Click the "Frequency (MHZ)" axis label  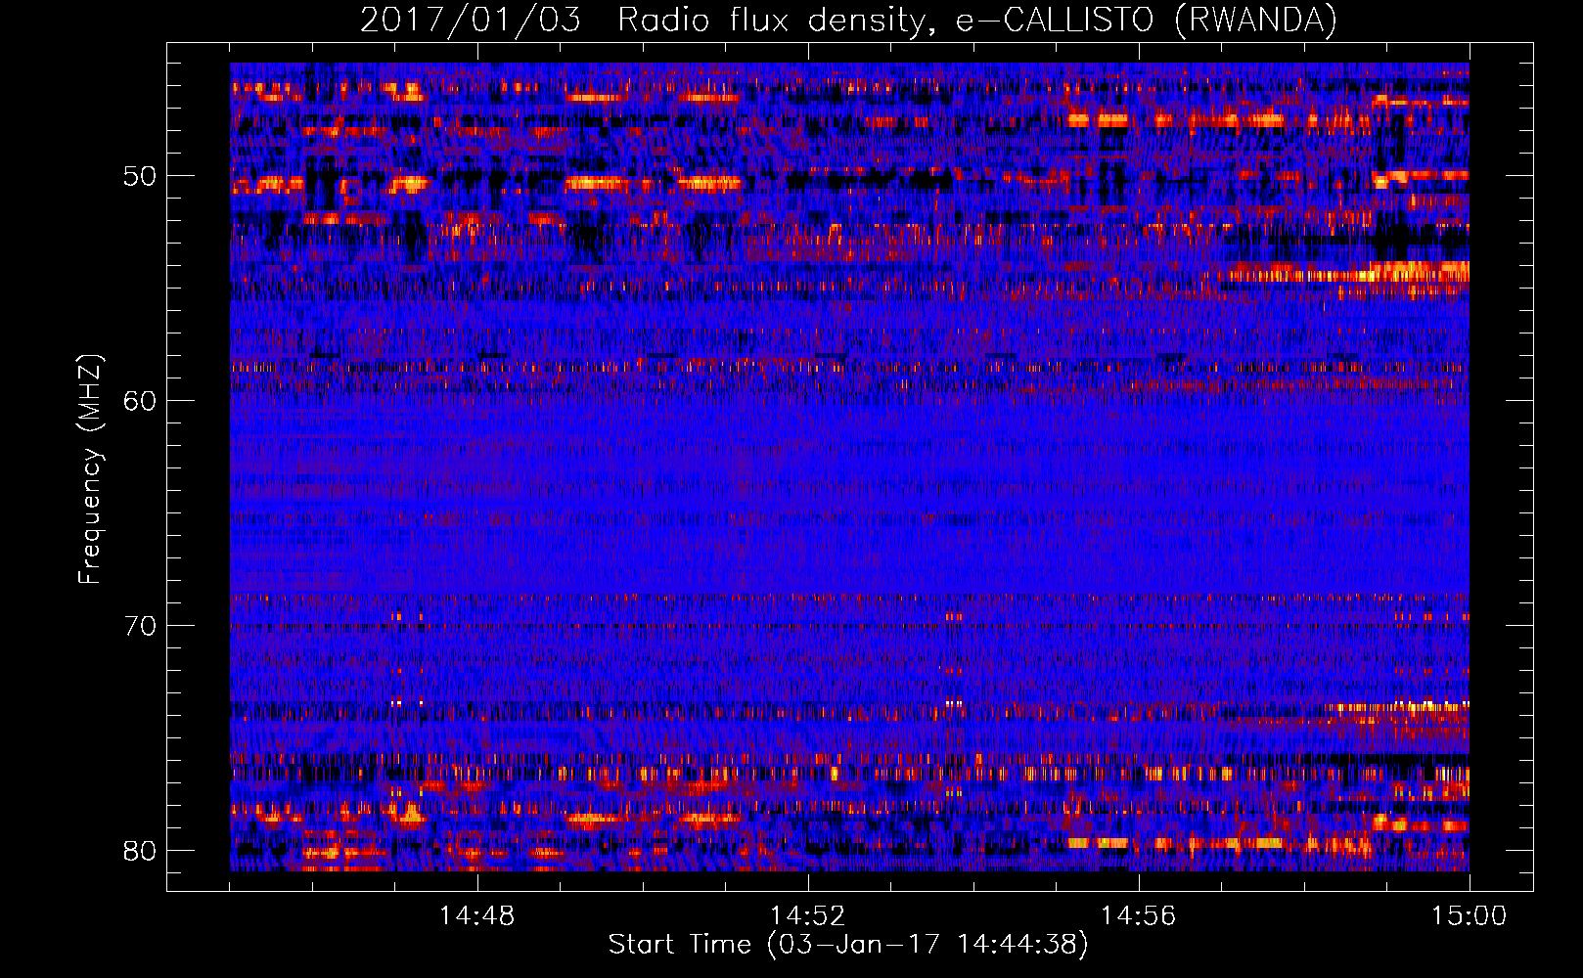89,469
